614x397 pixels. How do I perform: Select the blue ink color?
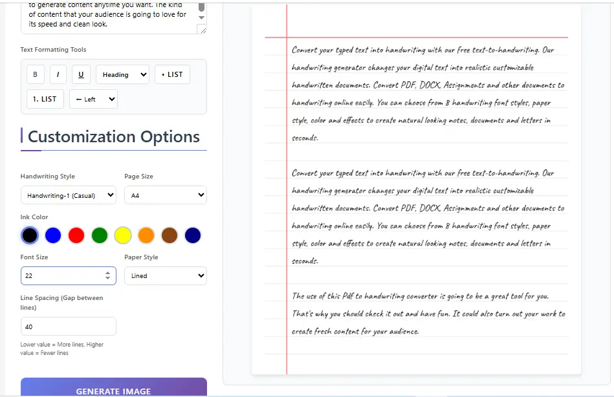[x=53, y=235]
